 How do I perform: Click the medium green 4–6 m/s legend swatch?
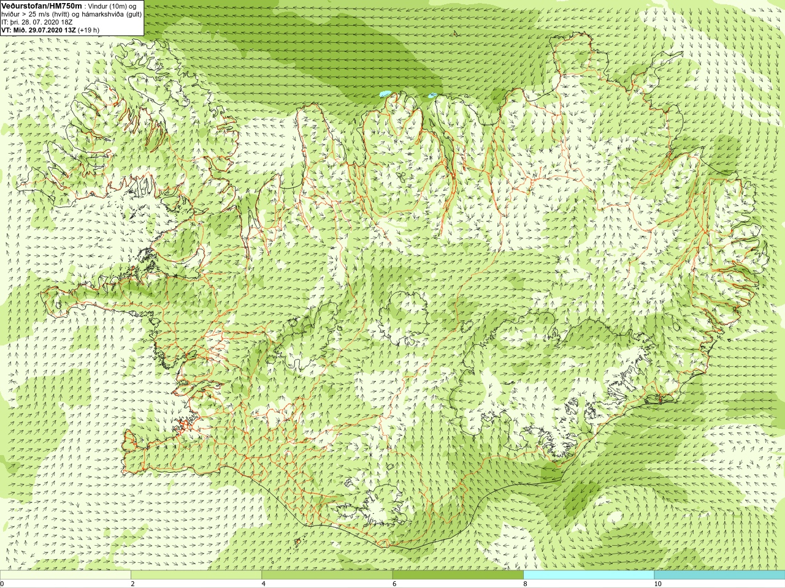[327, 575]
